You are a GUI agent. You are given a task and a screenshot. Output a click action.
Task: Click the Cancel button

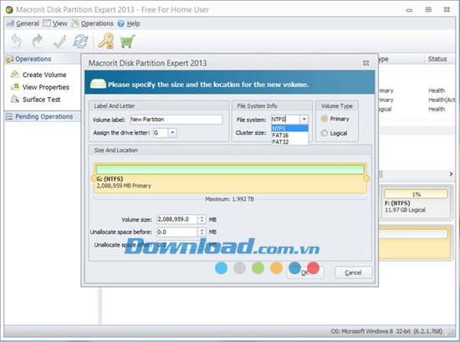coord(353,273)
